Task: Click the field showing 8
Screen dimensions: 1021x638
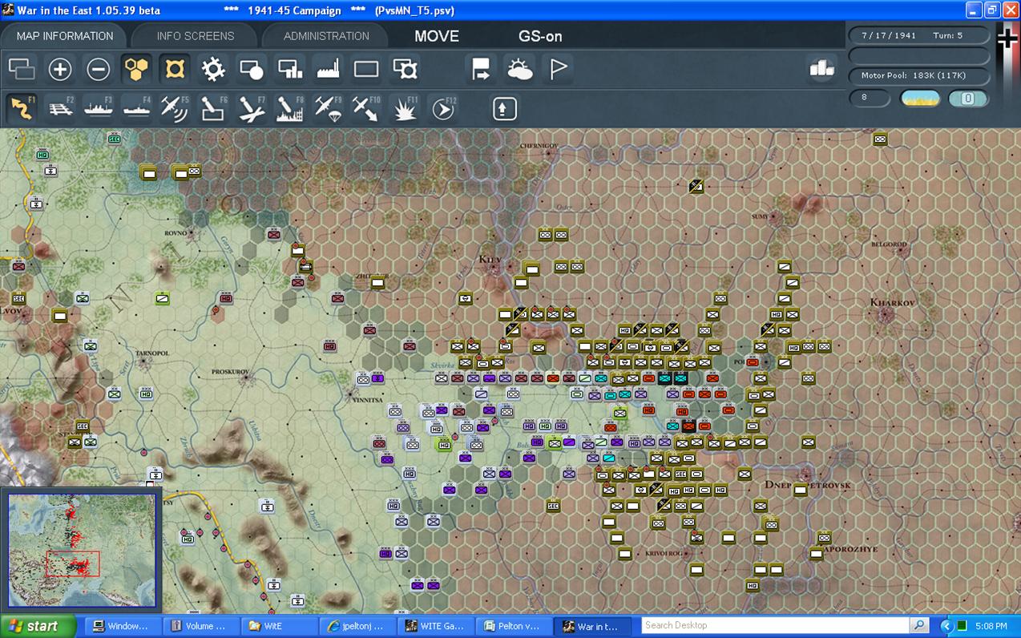Action: pos(870,98)
